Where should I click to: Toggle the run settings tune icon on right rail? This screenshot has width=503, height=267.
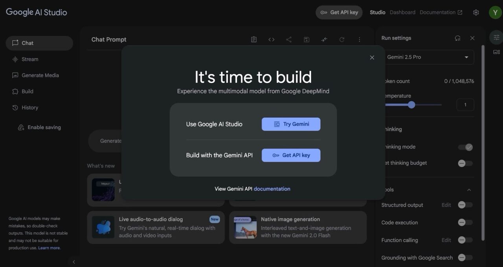(x=496, y=37)
